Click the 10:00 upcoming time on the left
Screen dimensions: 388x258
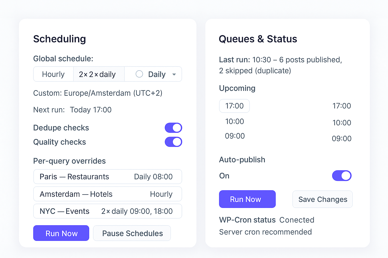click(x=234, y=121)
